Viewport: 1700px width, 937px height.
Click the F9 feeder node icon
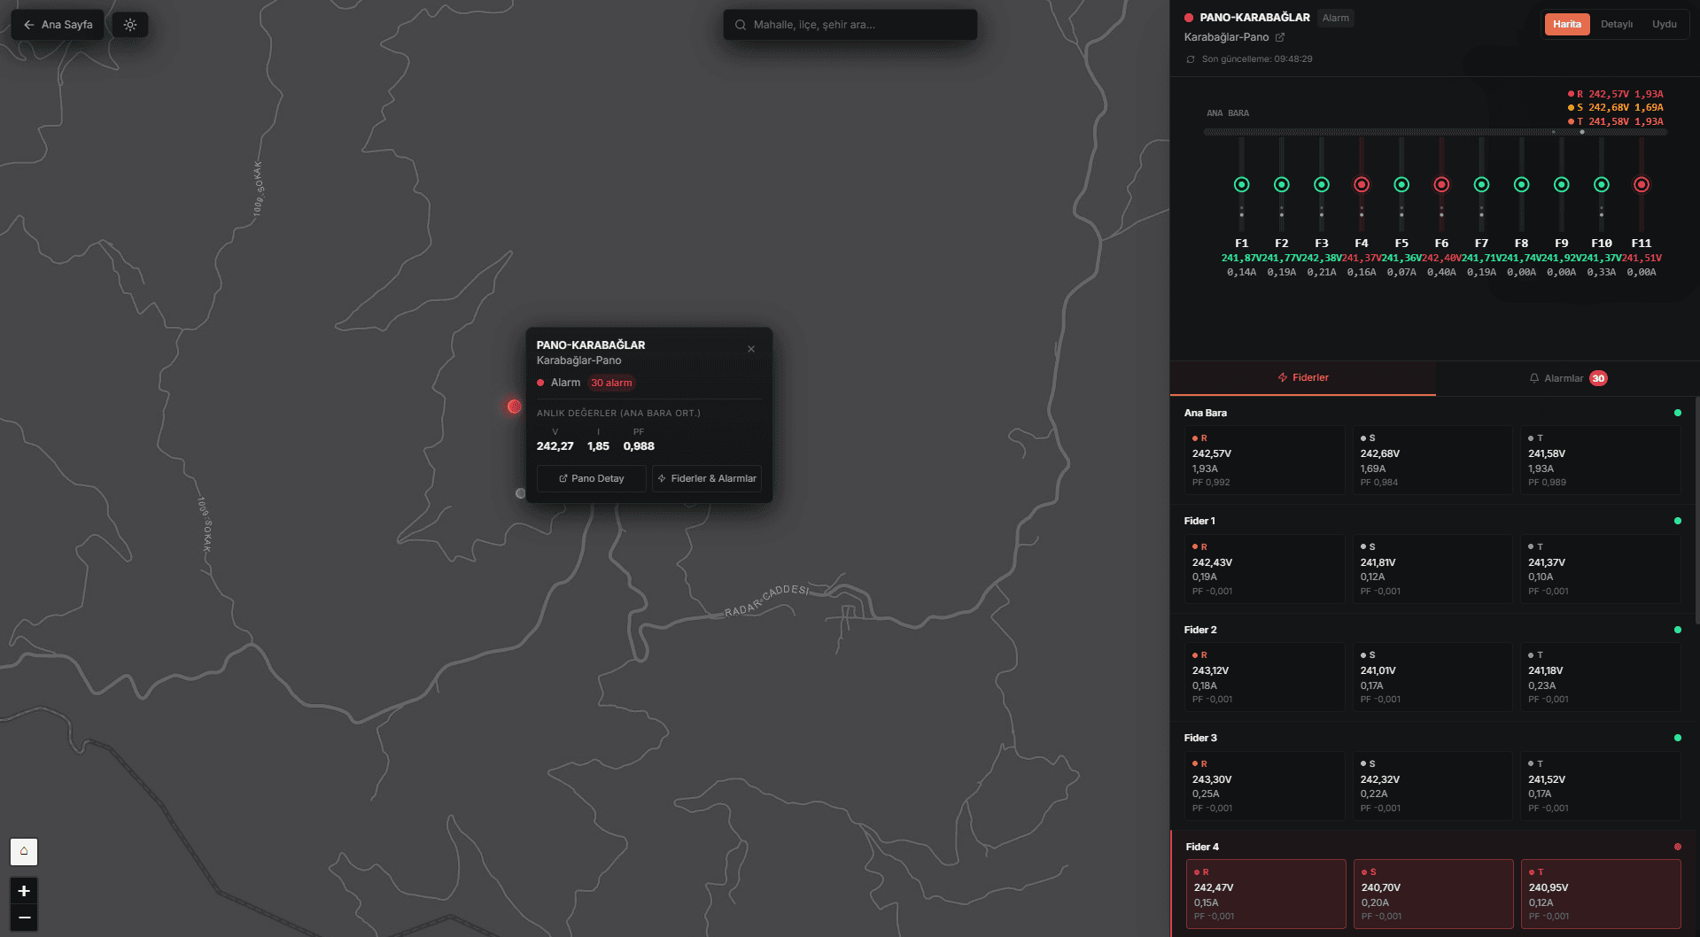pos(1561,184)
